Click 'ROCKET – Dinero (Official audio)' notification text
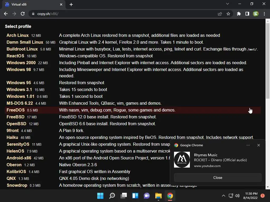The height and width of the screenshot is (202, 270). pos(220,160)
